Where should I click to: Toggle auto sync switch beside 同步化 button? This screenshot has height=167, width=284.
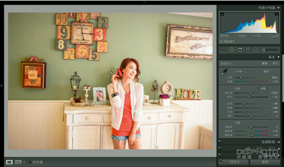pos(221,162)
